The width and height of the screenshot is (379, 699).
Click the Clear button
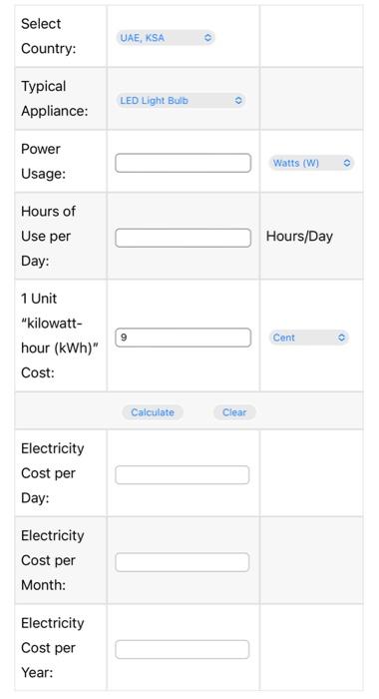234,412
